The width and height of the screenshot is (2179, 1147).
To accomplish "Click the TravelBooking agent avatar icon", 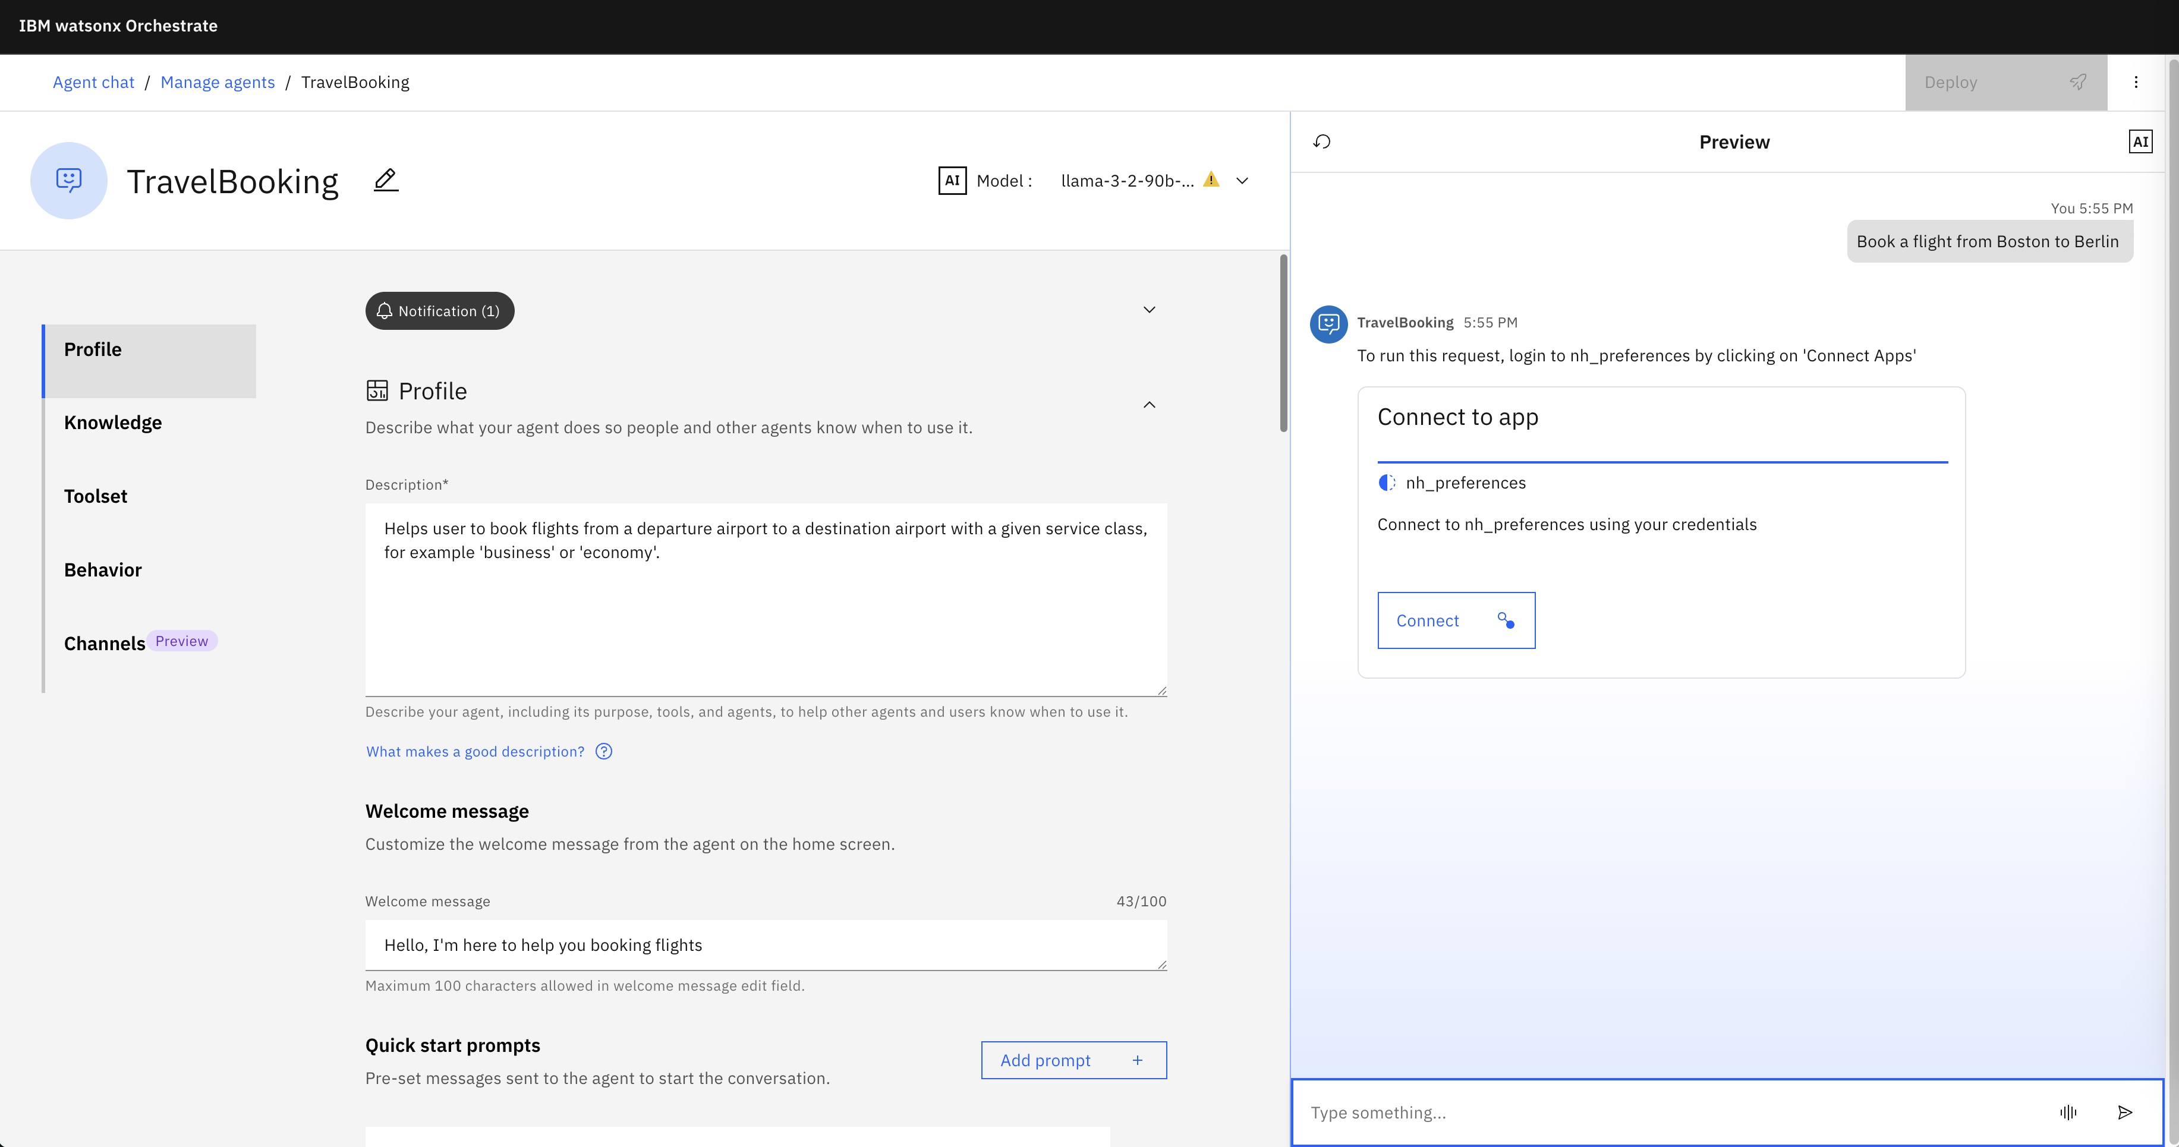I will (x=68, y=180).
